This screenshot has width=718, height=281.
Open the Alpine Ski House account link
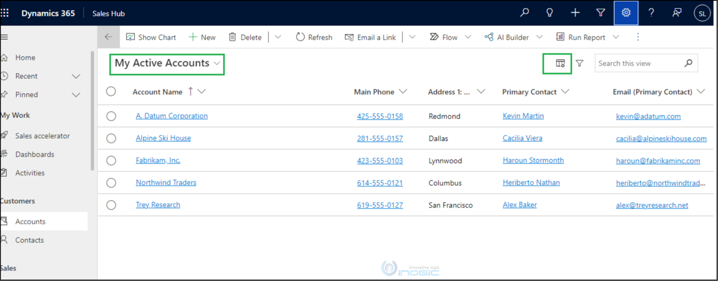pyautogui.click(x=163, y=138)
